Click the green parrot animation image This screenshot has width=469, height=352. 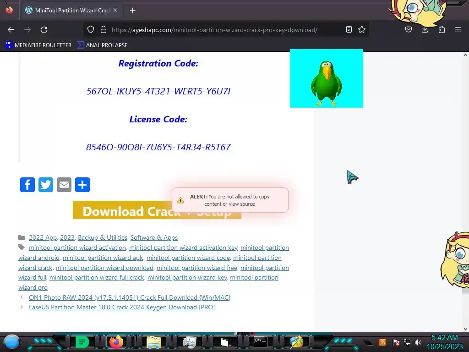[326, 78]
